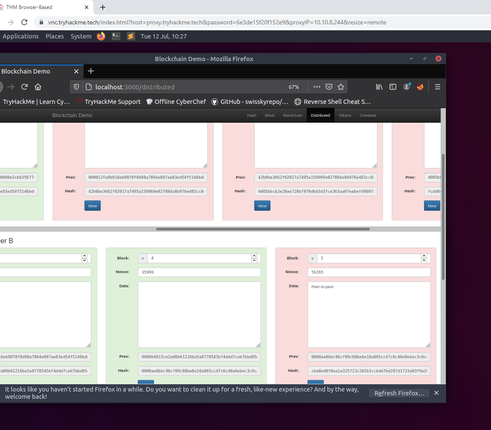491x430 pixels.
Task: Go to Firefox home page
Action: [38, 87]
